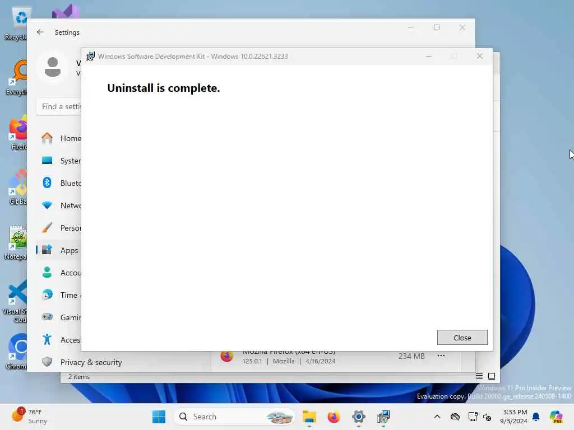Select the Firefox desktop shortcut
The width and height of the screenshot is (574, 430).
point(17,132)
